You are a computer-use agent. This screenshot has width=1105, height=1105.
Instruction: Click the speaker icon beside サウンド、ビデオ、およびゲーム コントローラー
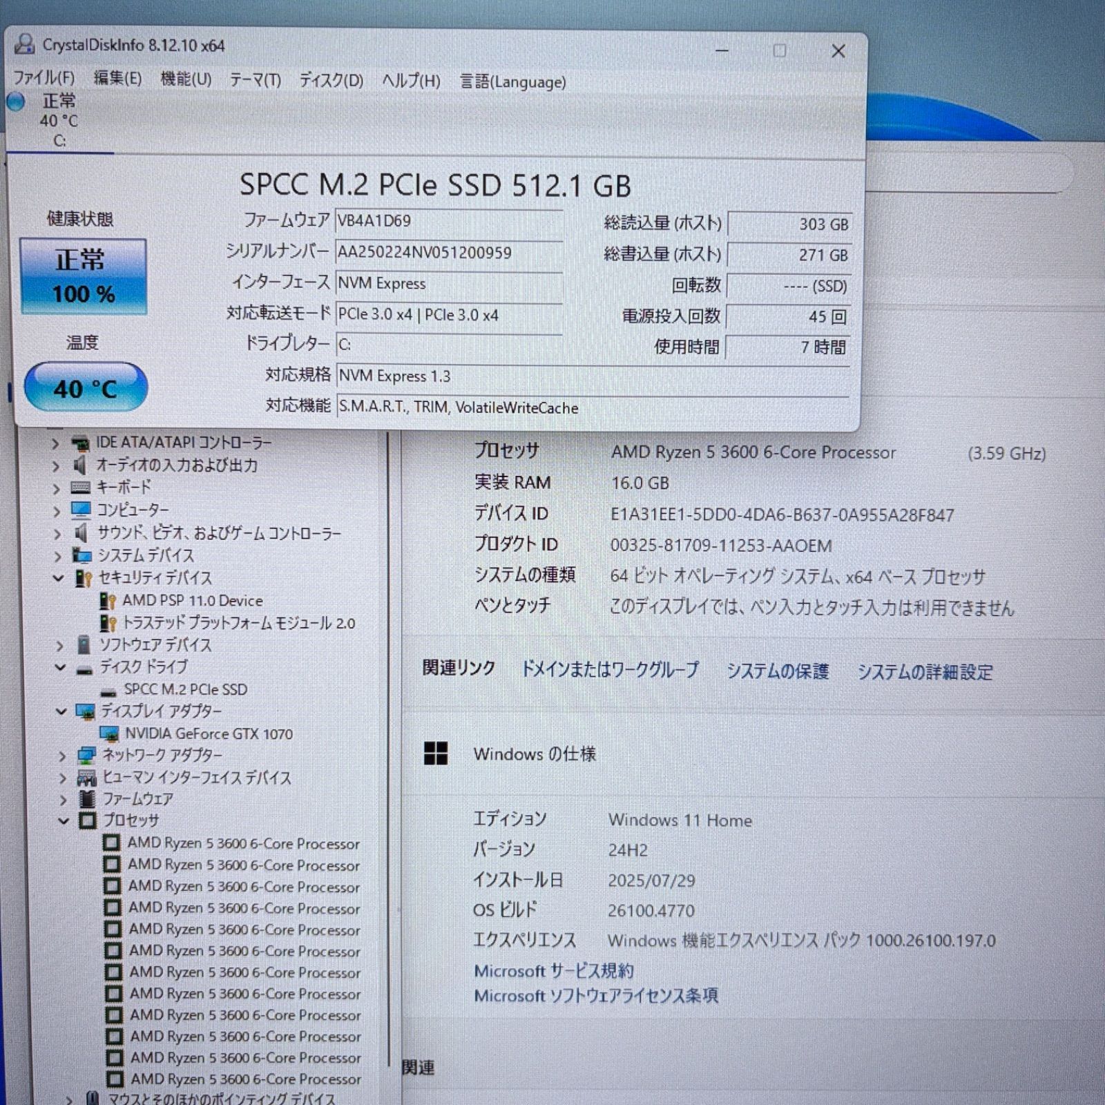tap(81, 533)
